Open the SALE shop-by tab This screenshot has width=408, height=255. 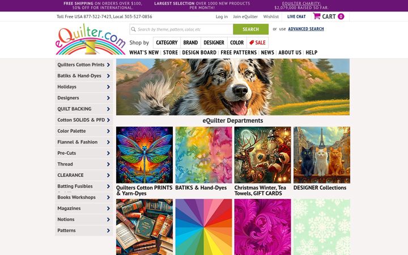click(257, 42)
